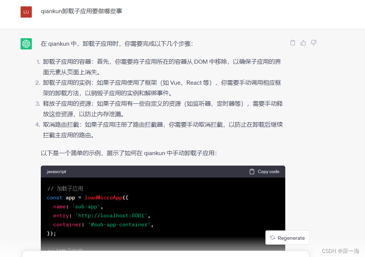Click the container '#sub-app-container' code line
365x257 pixels.
(x=103, y=225)
